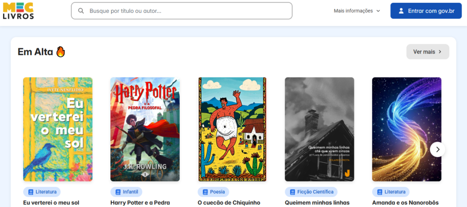The width and height of the screenshot is (467, 207).
Task: Open Queimem minhas linhas book cover
Action: [x=319, y=129]
